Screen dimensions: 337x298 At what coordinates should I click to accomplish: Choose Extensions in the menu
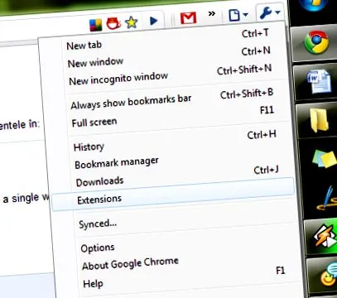(x=173, y=195)
